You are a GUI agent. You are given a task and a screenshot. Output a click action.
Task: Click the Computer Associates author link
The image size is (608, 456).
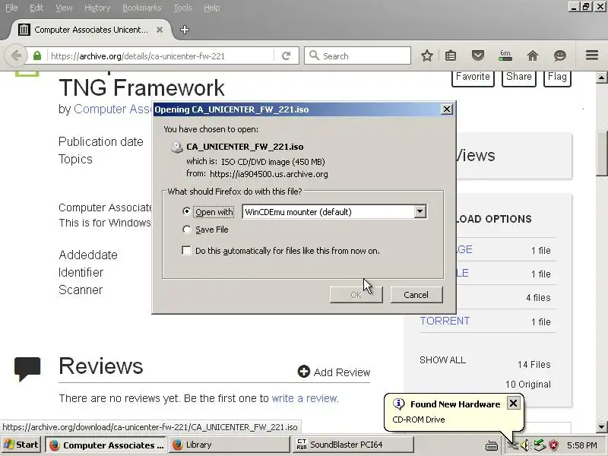point(112,109)
